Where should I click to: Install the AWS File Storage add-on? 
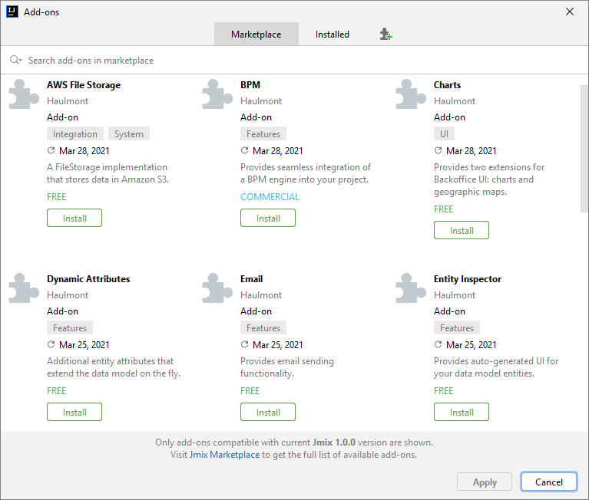(74, 219)
